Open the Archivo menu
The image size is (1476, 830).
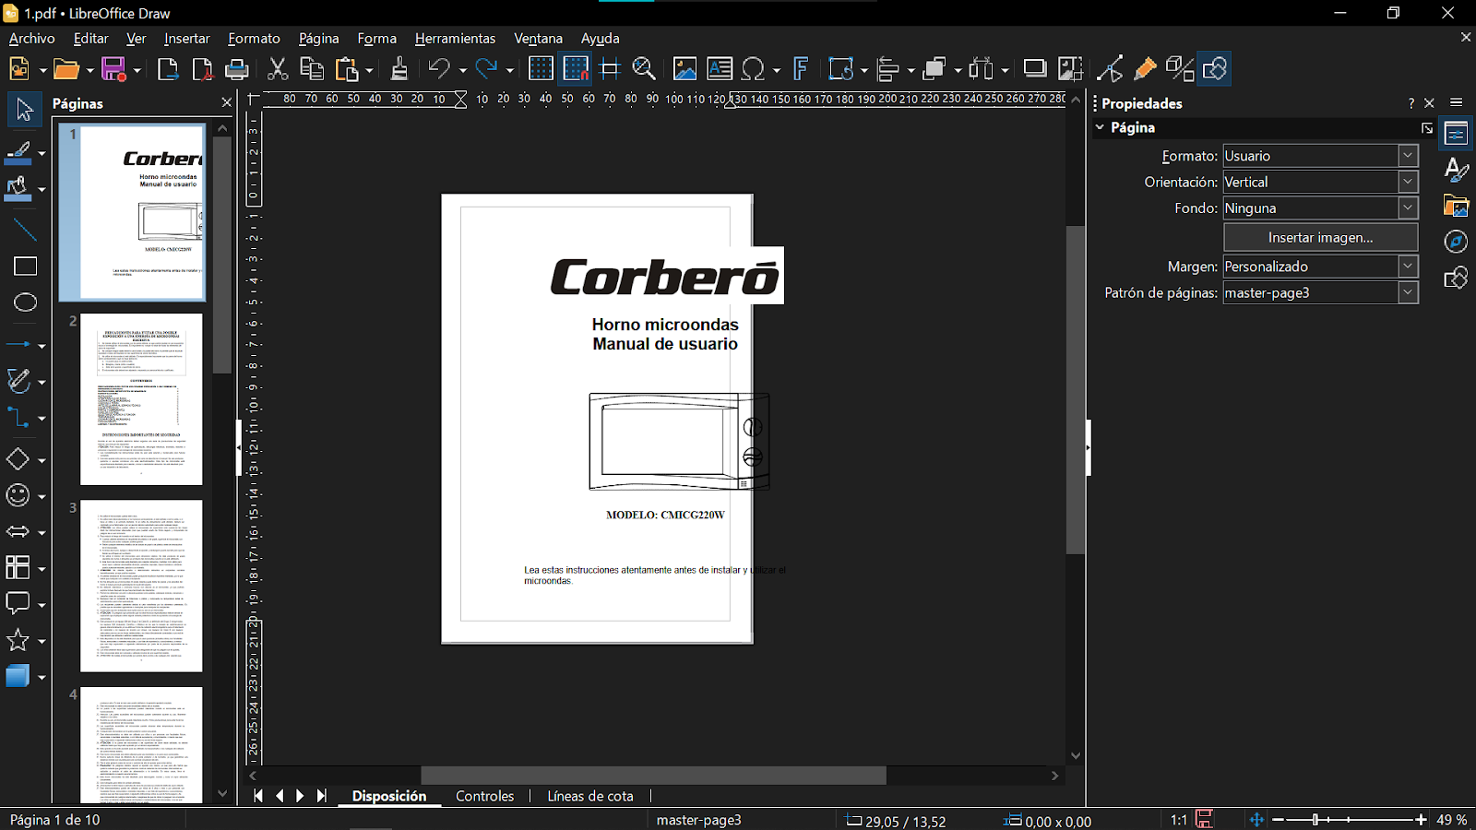coord(32,39)
